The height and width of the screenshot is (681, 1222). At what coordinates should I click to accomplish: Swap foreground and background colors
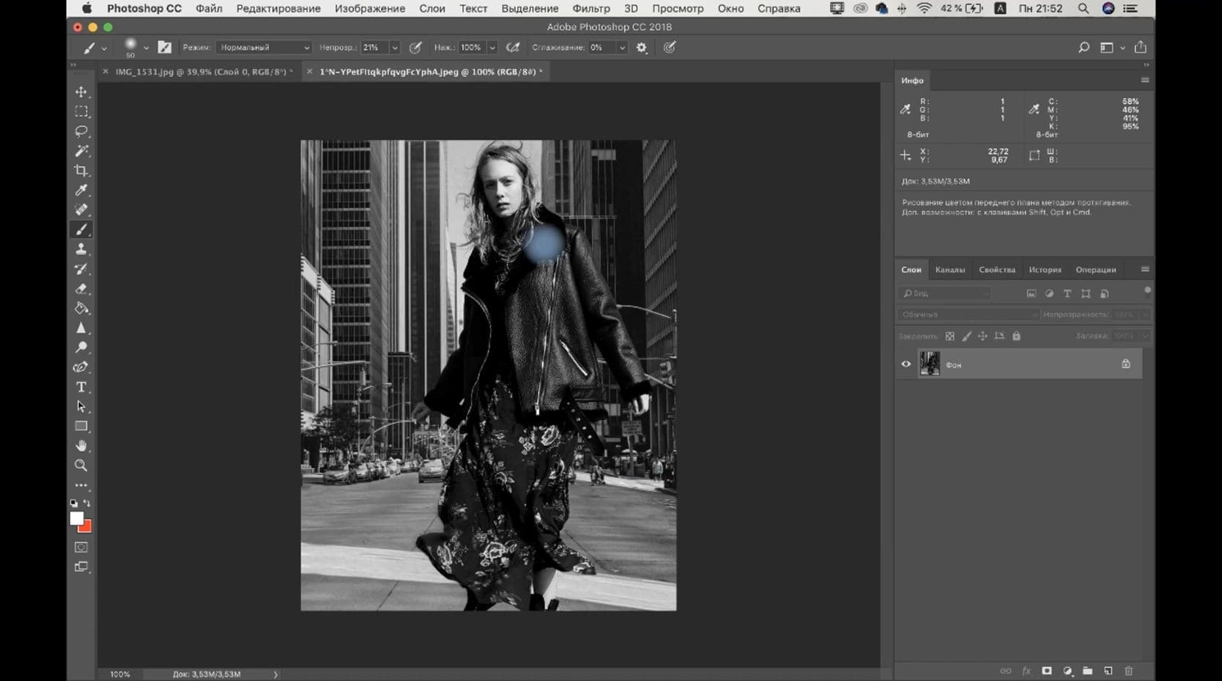(87, 504)
